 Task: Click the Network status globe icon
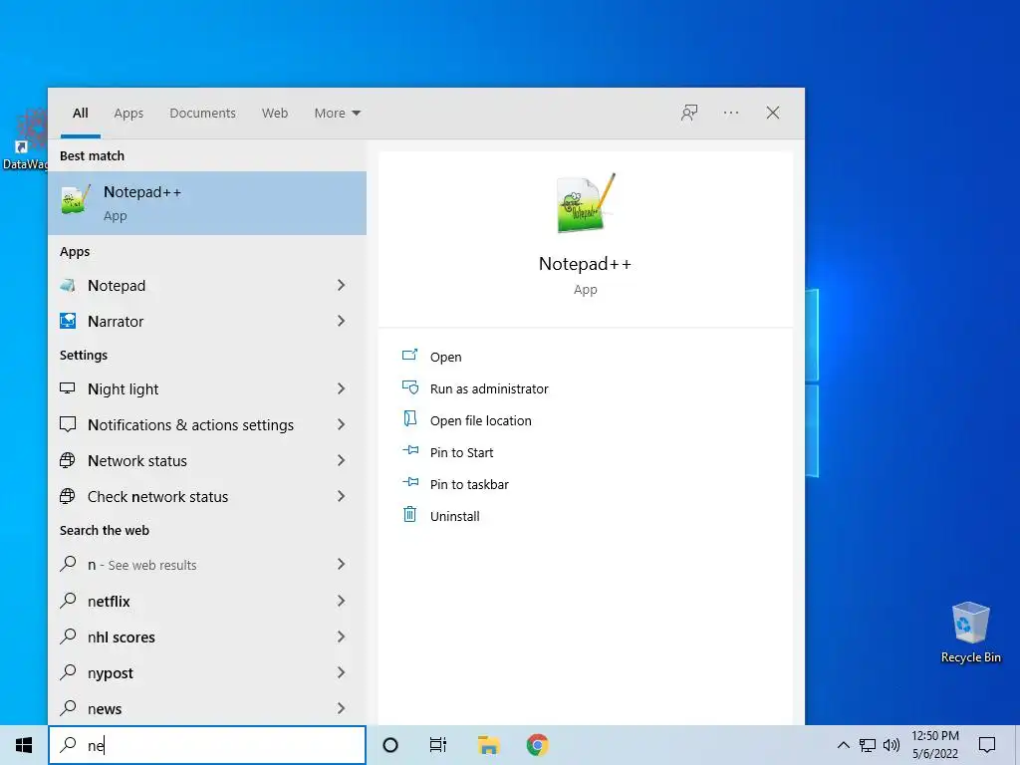coord(68,460)
